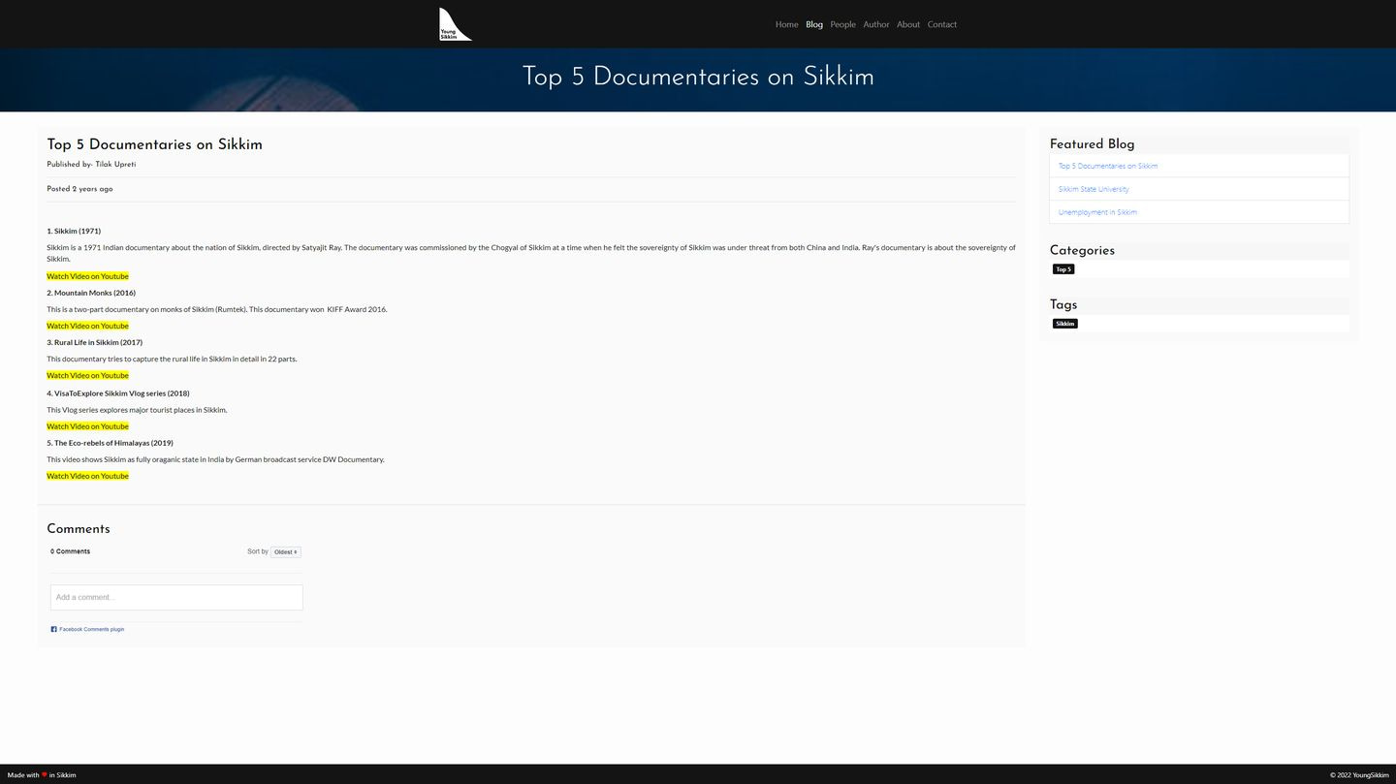Click the Add a comment field
The width and height of the screenshot is (1396, 784).
coord(176,597)
